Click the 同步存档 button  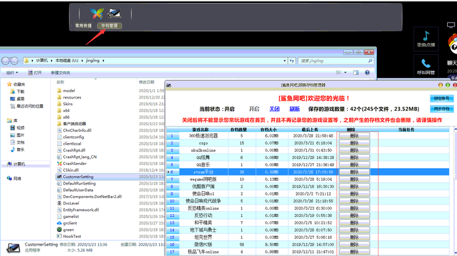[442, 109]
